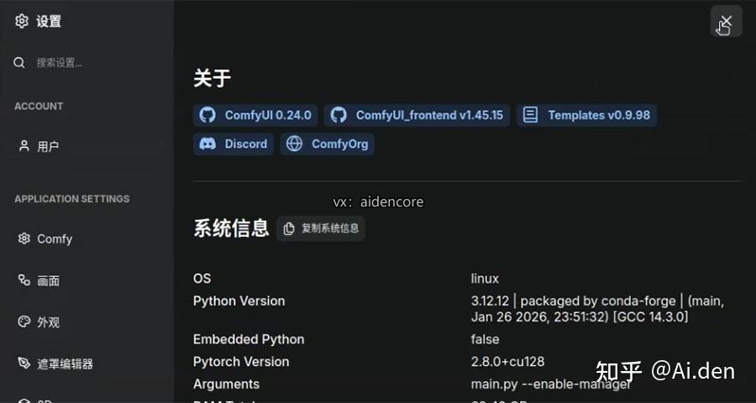
Task: Click the Arguments label
Action: (227, 385)
